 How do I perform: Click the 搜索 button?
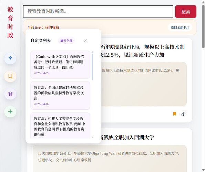(x=186, y=11)
